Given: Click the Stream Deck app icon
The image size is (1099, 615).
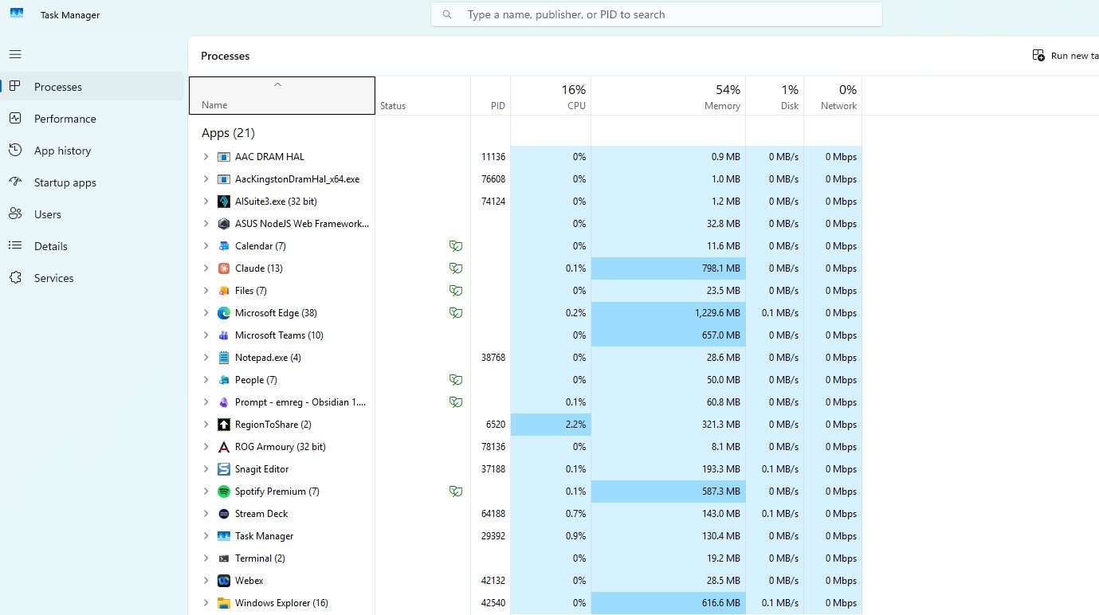Looking at the screenshot, I should pyautogui.click(x=224, y=514).
